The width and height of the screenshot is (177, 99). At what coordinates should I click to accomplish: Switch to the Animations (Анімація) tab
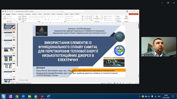tap(40, 14)
